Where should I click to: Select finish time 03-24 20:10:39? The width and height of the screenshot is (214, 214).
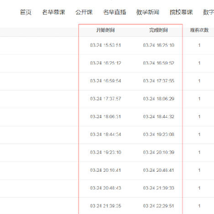coord(159,152)
